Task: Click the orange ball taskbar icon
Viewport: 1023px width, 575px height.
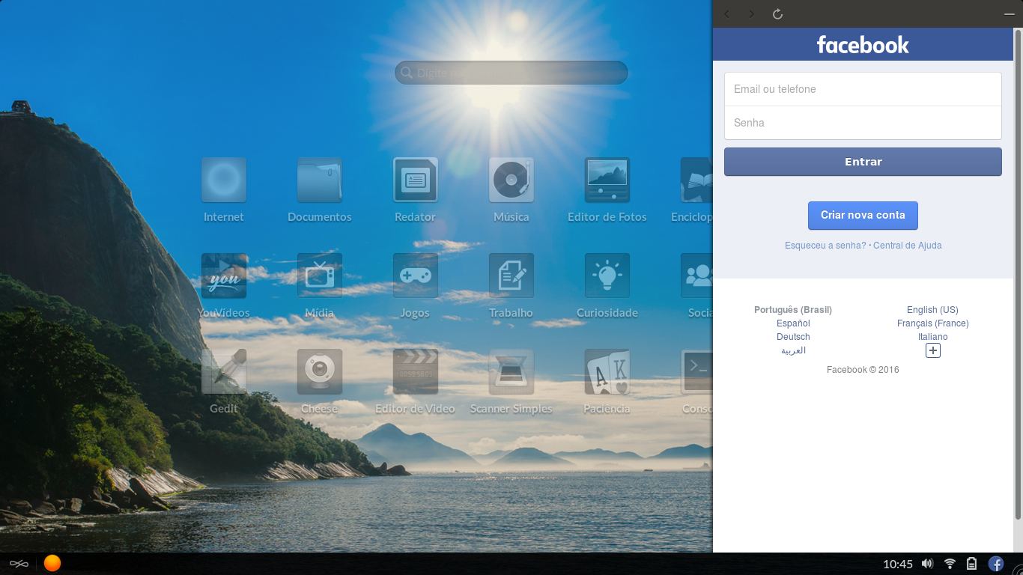Action: click(x=52, y=563)
